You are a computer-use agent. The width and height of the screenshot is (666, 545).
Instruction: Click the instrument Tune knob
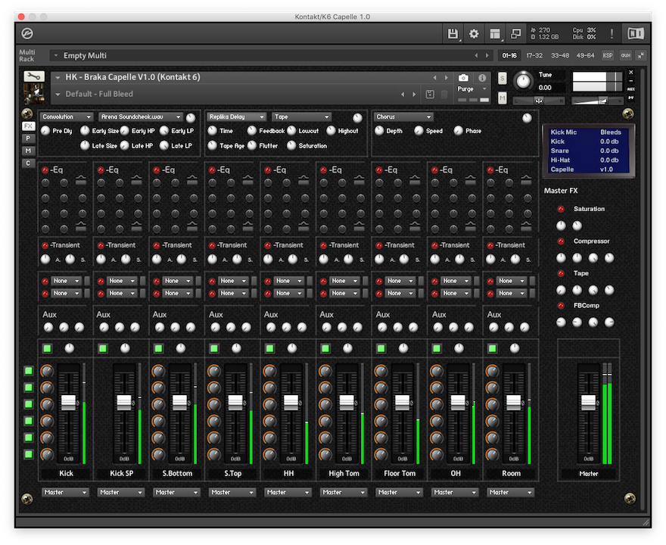[x=523, y=81]
